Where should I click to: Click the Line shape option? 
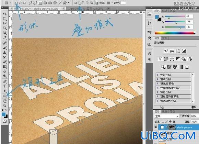(60, 3)
